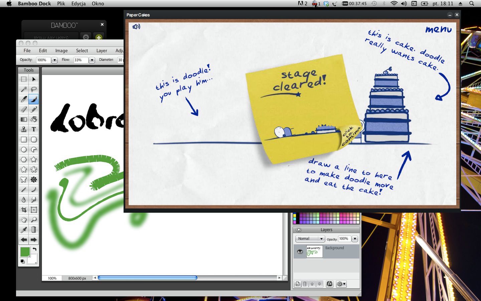Open the layers gear options dropdown

(x=341, y=284)
